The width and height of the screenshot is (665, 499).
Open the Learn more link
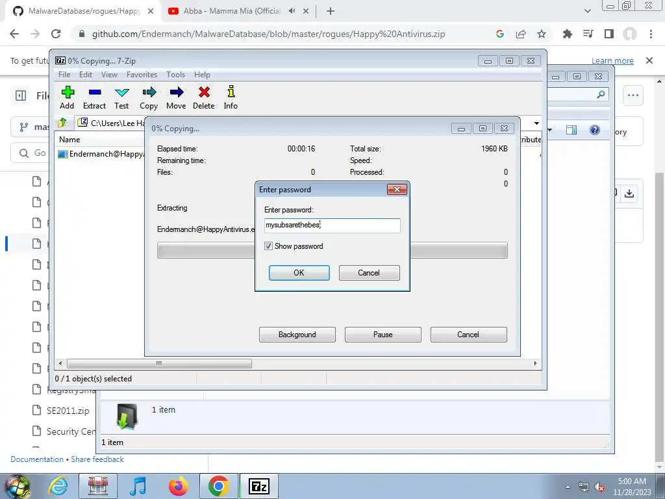click(612, 60)
